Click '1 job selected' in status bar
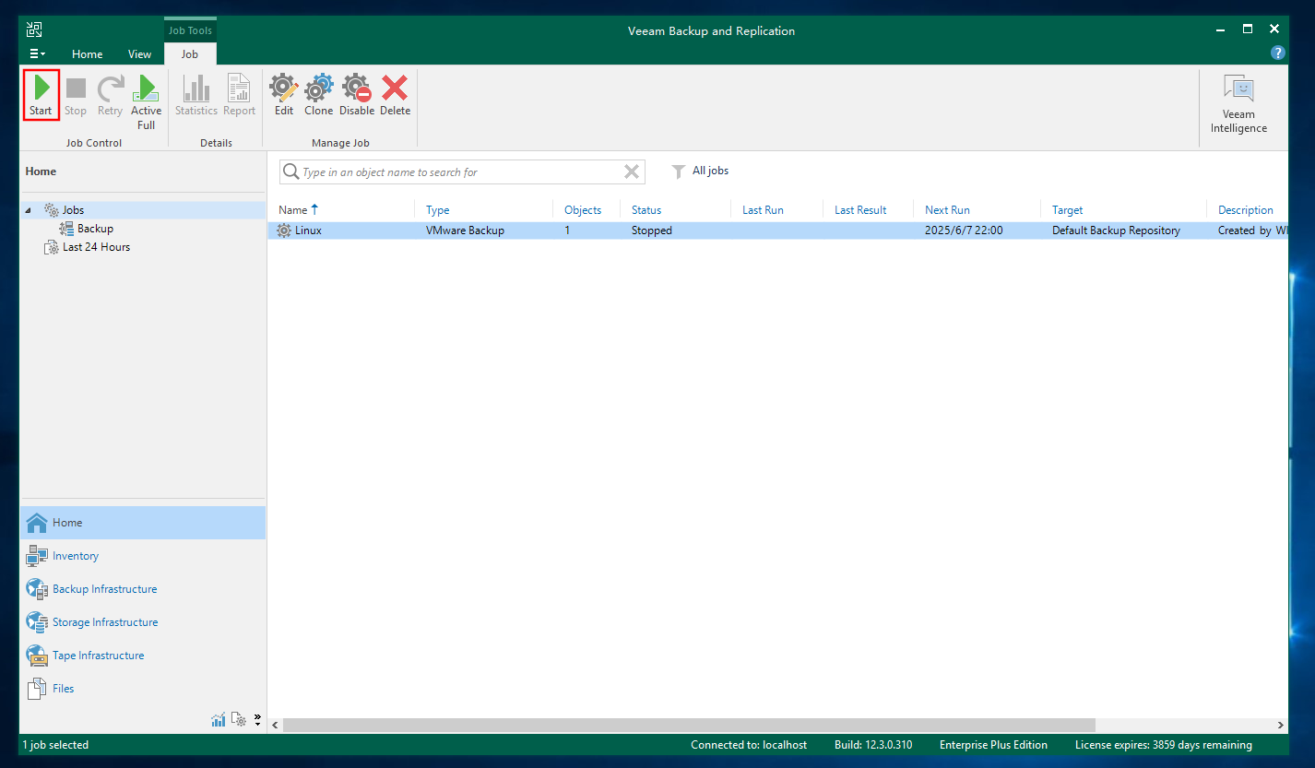This screenshot has width=1315, height=768. [55, 745]
